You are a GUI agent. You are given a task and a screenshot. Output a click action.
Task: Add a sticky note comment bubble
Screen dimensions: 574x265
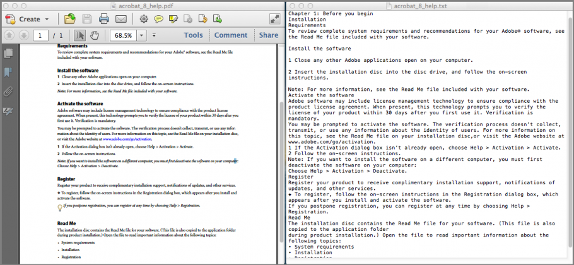tap(158, 19)
